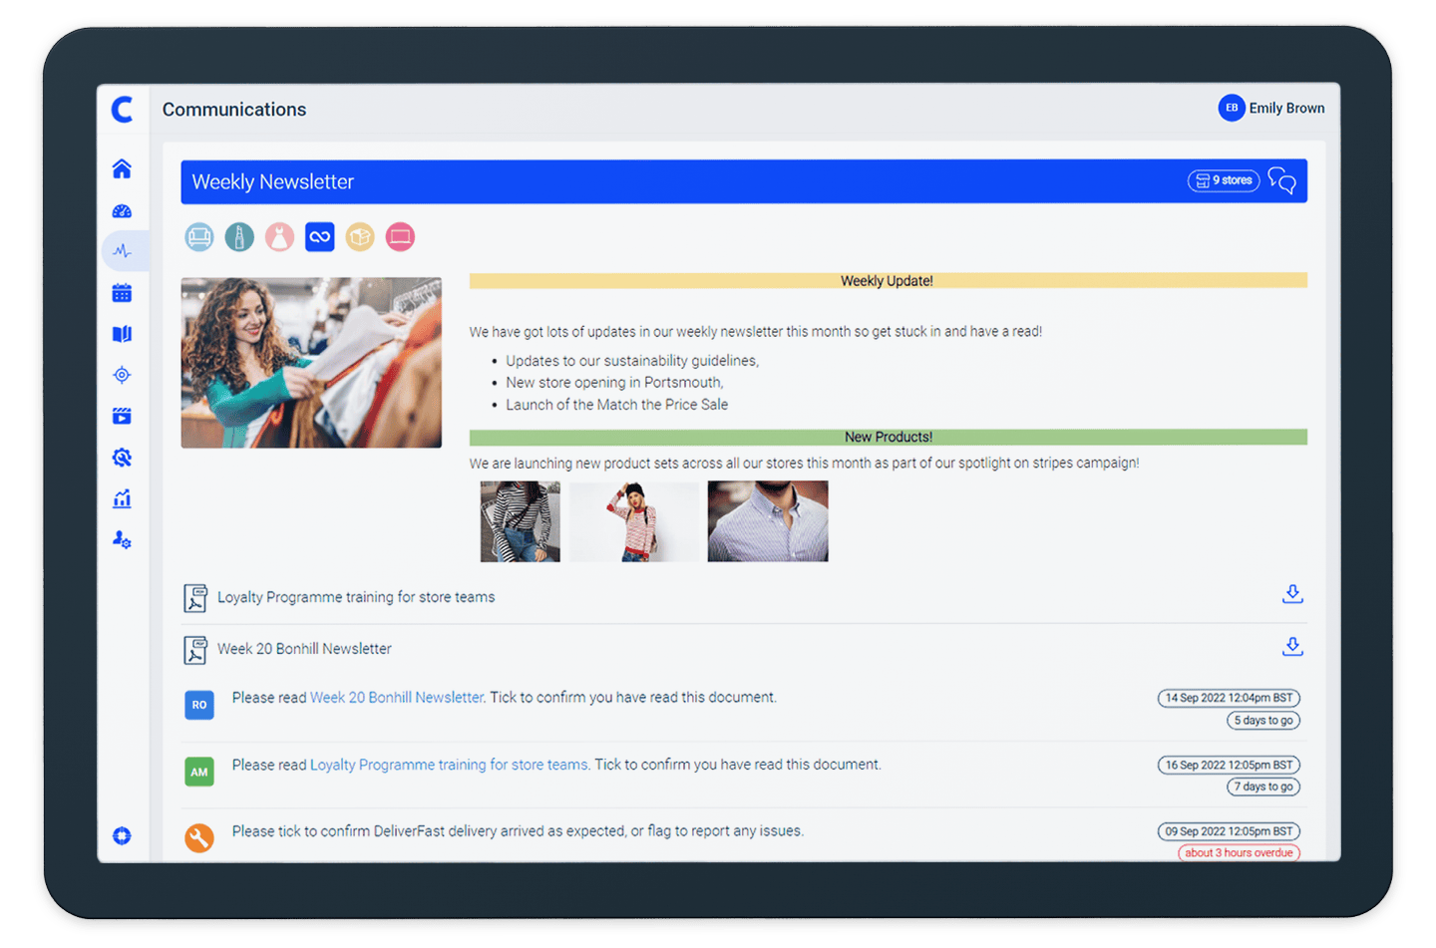Select the pink dress category icon
1436x948 pixels.
pos(279,237)
